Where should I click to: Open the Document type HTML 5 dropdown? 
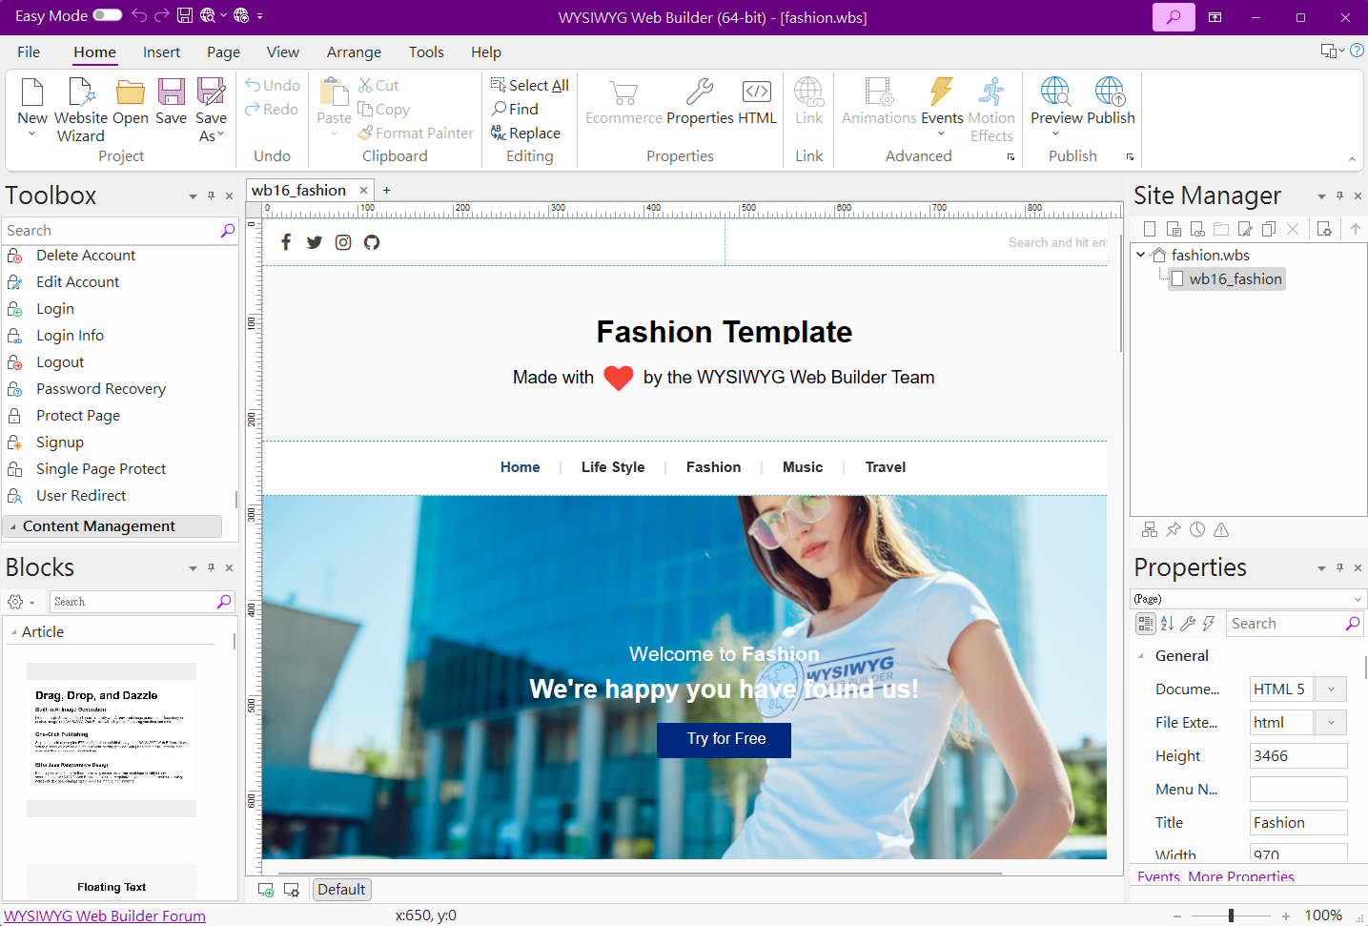(1331, 689)
